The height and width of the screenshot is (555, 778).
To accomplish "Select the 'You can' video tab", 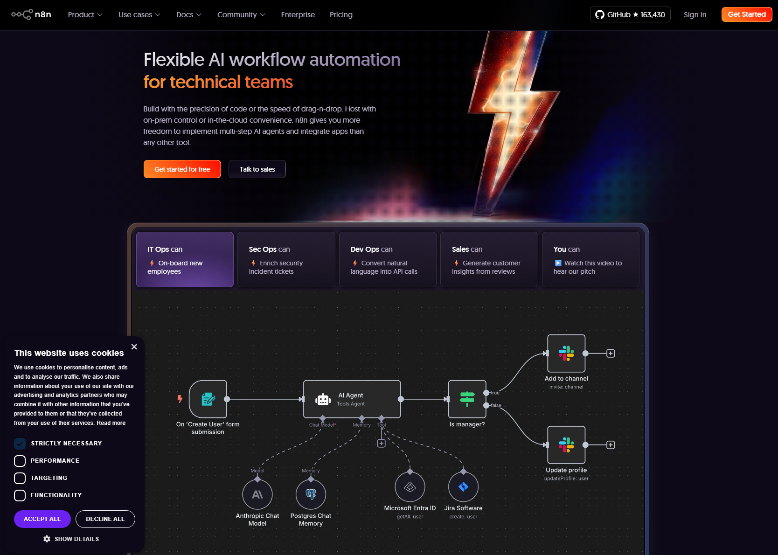I will pyautogui.click(x=590, y=259).
